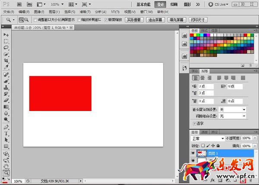259x185 pixels.
Task: Enable the 调整窗口大小以满屏显示 checkbox
Action: (x=35, y=20)
